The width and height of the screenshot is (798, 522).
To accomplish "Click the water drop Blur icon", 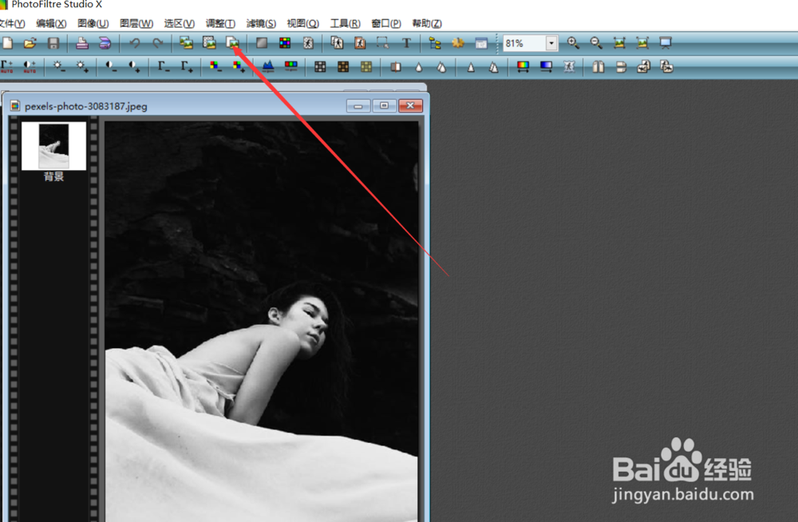I will point(418,67).
